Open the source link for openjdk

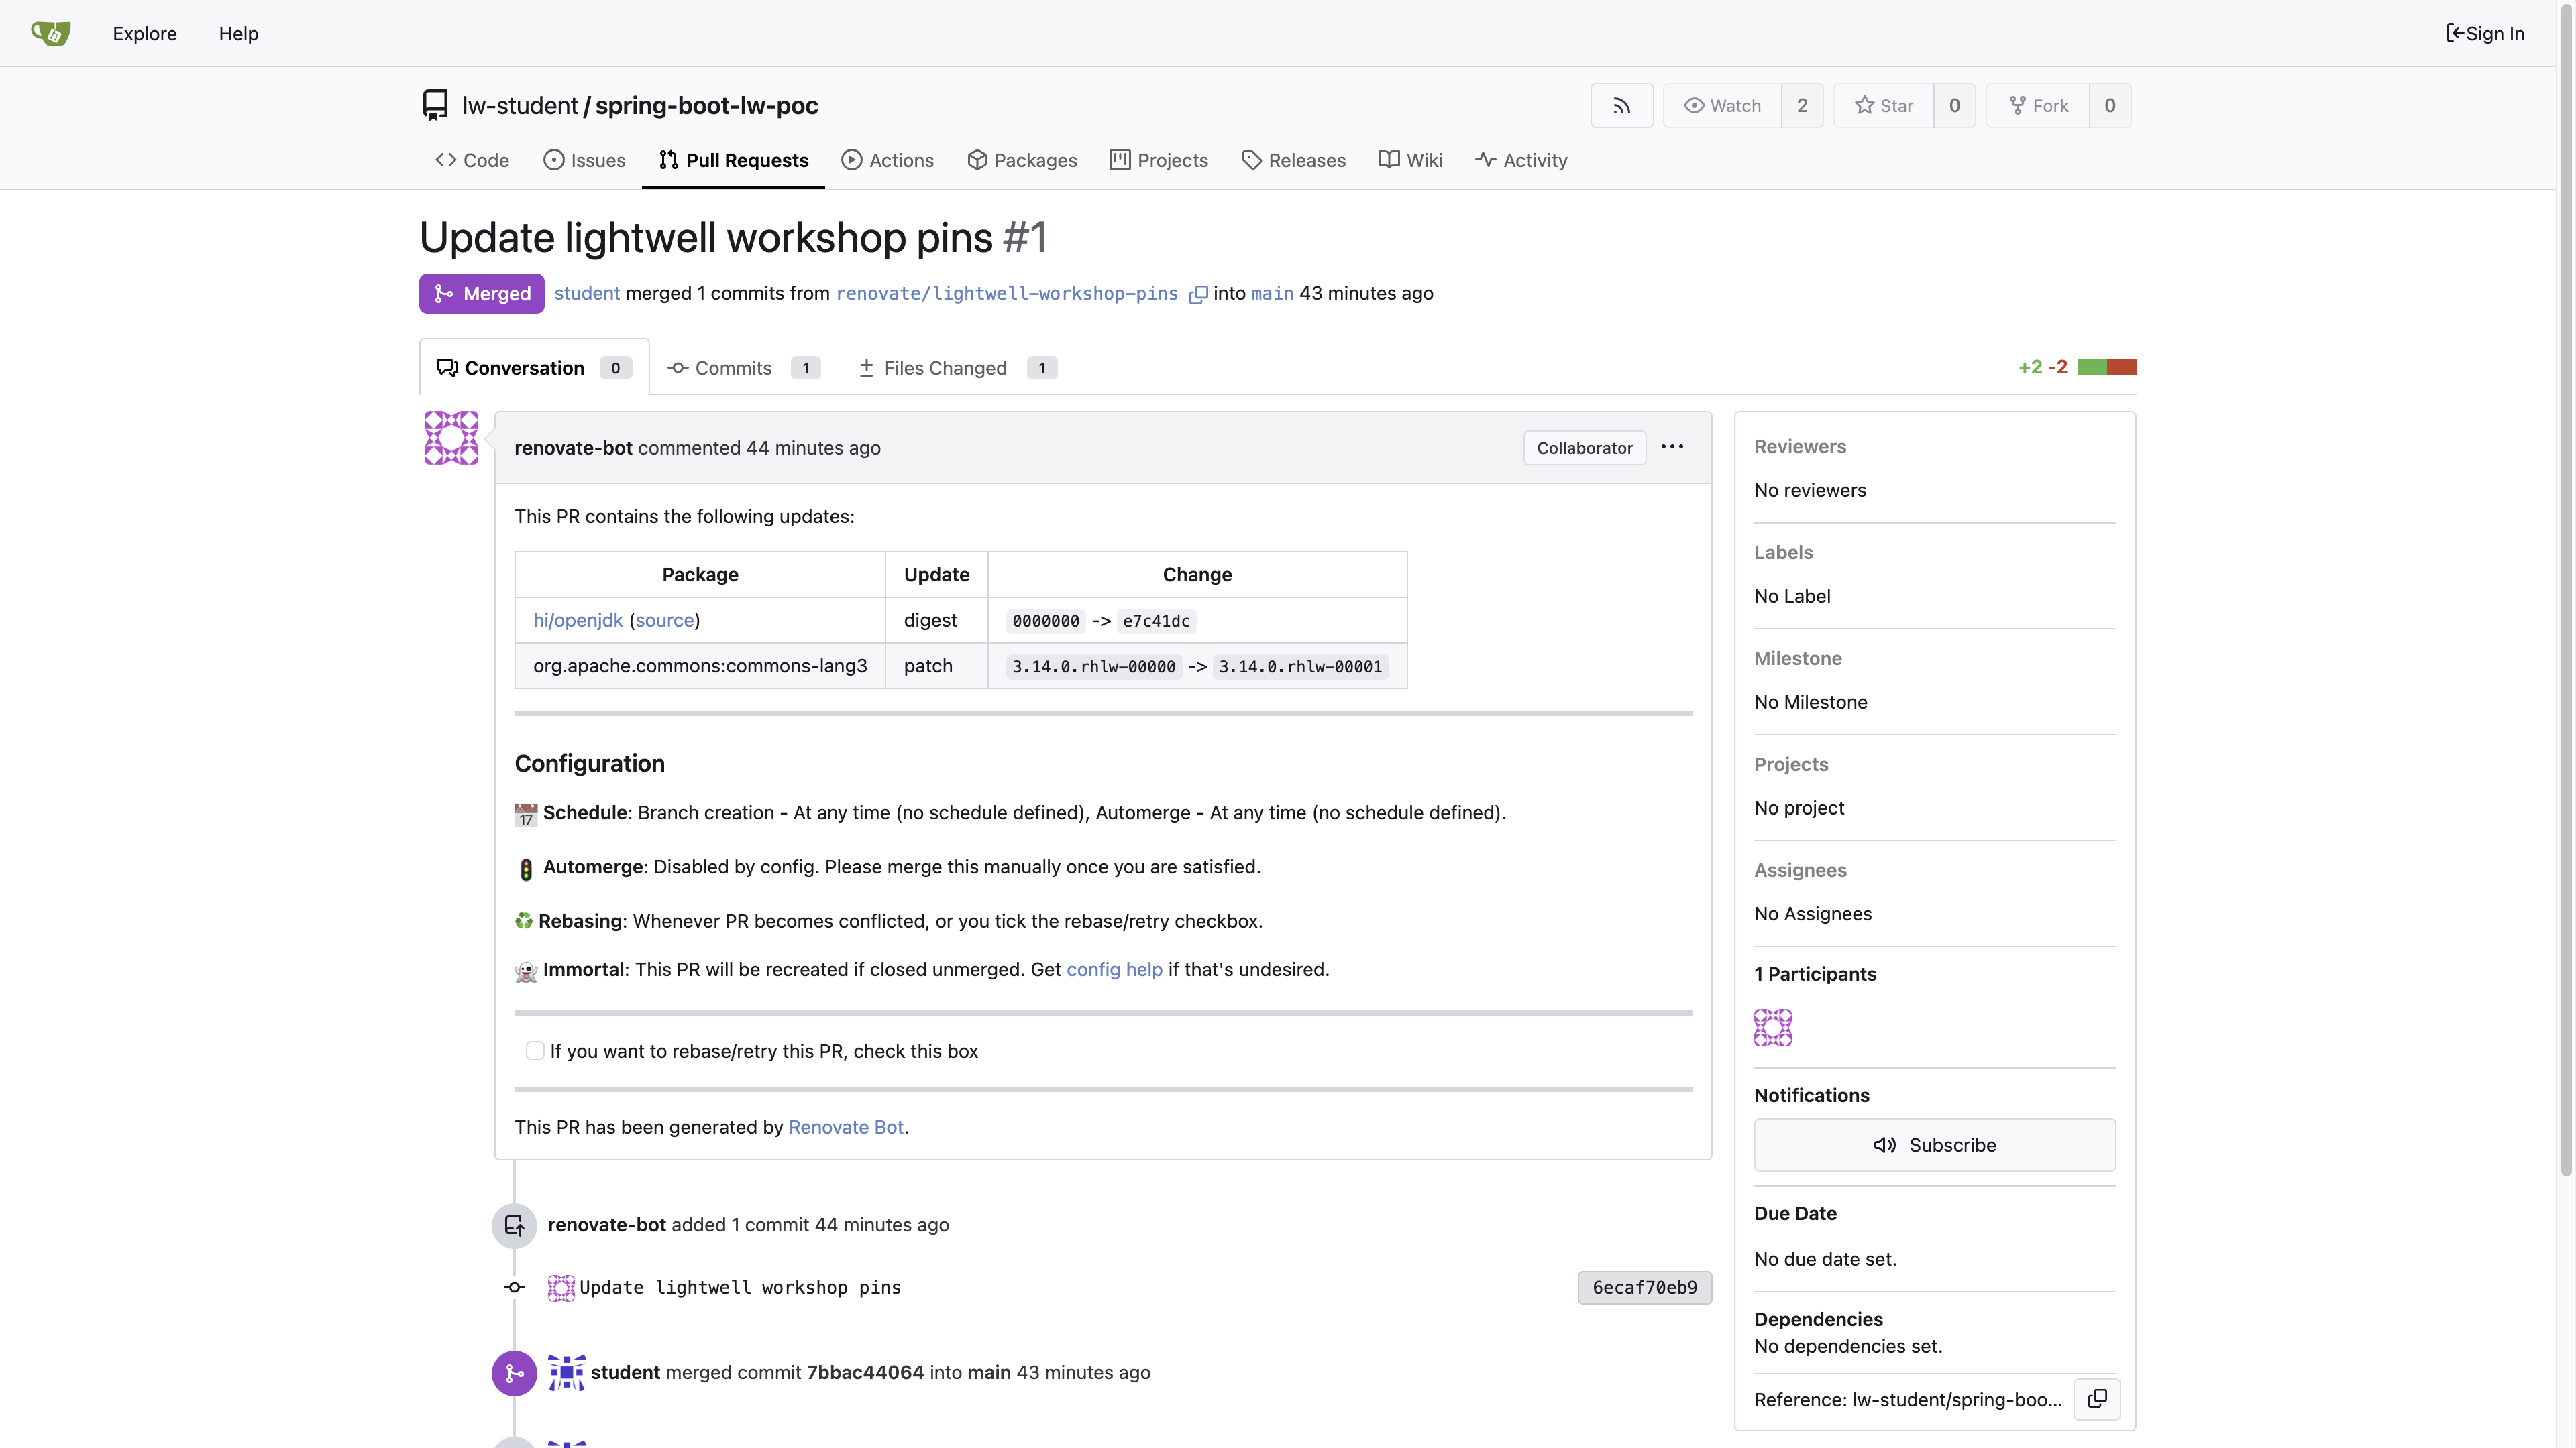click(x=664, y=619)
